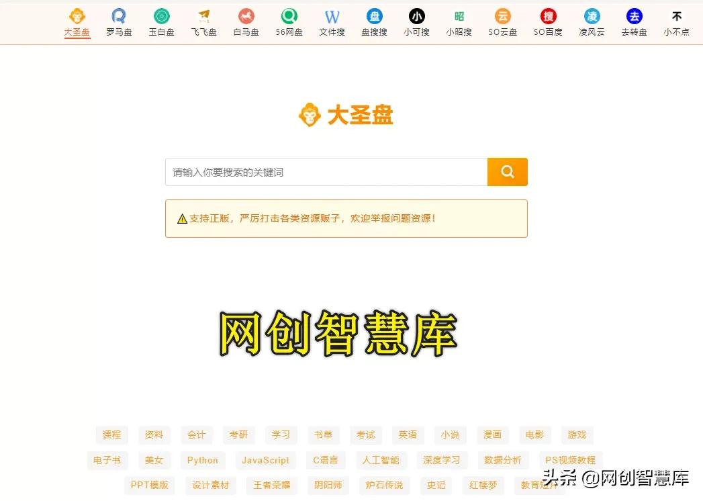Open the PS视频教程 tag
The width and height of the screenshot is (703, 501).
tap(571, 460)
